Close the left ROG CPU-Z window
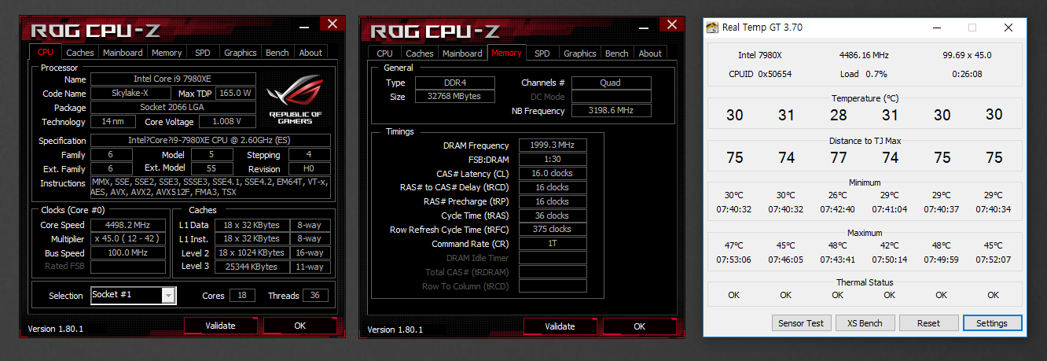This screenshot has height=361, width=1047. point(333,24)
